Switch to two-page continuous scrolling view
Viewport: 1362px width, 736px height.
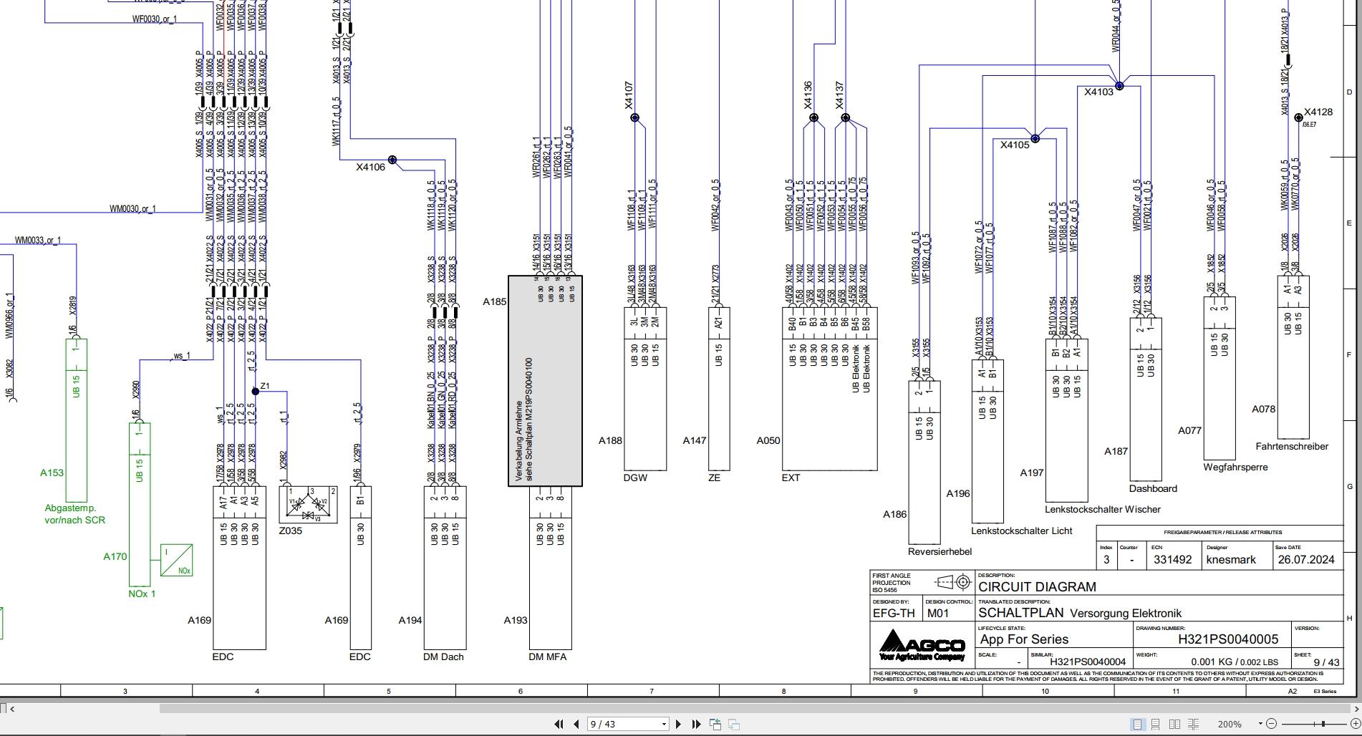pos(1193,724)
